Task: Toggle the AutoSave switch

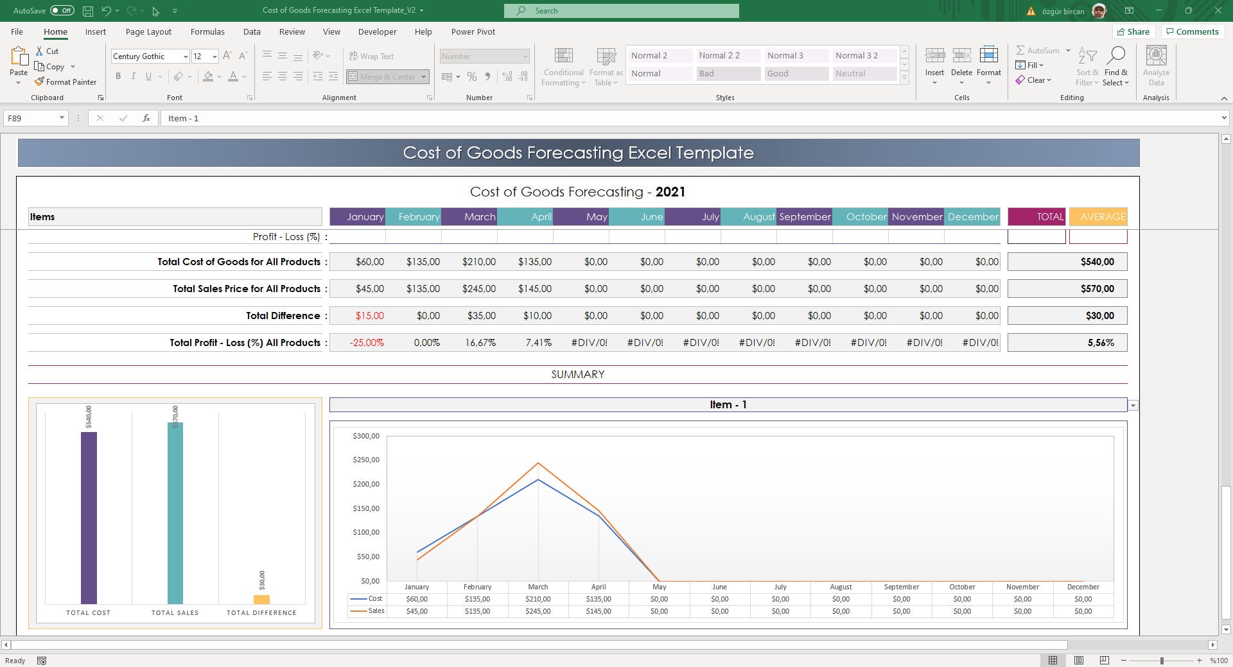Action: (x=62, y=10)
